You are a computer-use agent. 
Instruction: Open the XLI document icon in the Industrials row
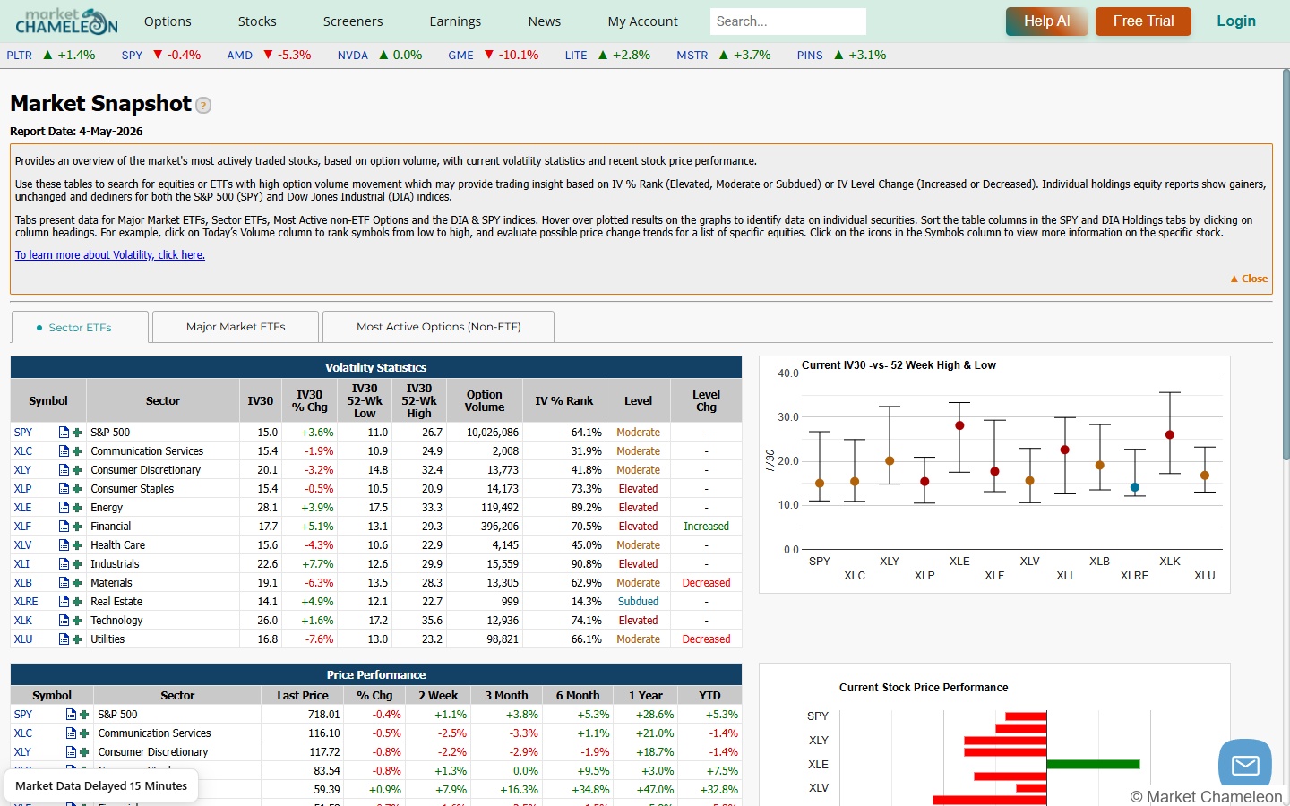64,564
